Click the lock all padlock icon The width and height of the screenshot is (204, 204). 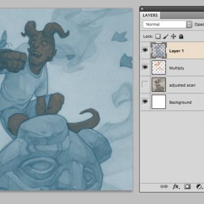click(x=181, y=37)
